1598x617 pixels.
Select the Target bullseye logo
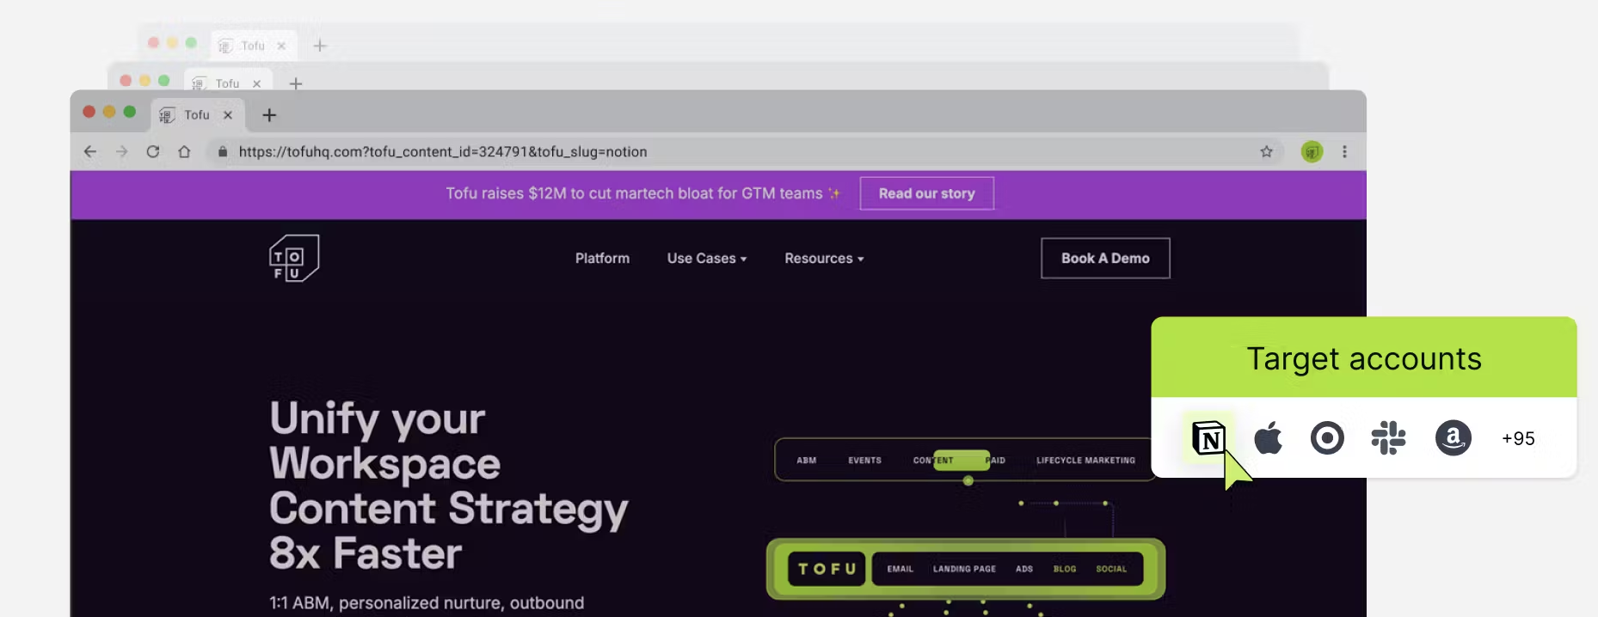pos(1327,438)
